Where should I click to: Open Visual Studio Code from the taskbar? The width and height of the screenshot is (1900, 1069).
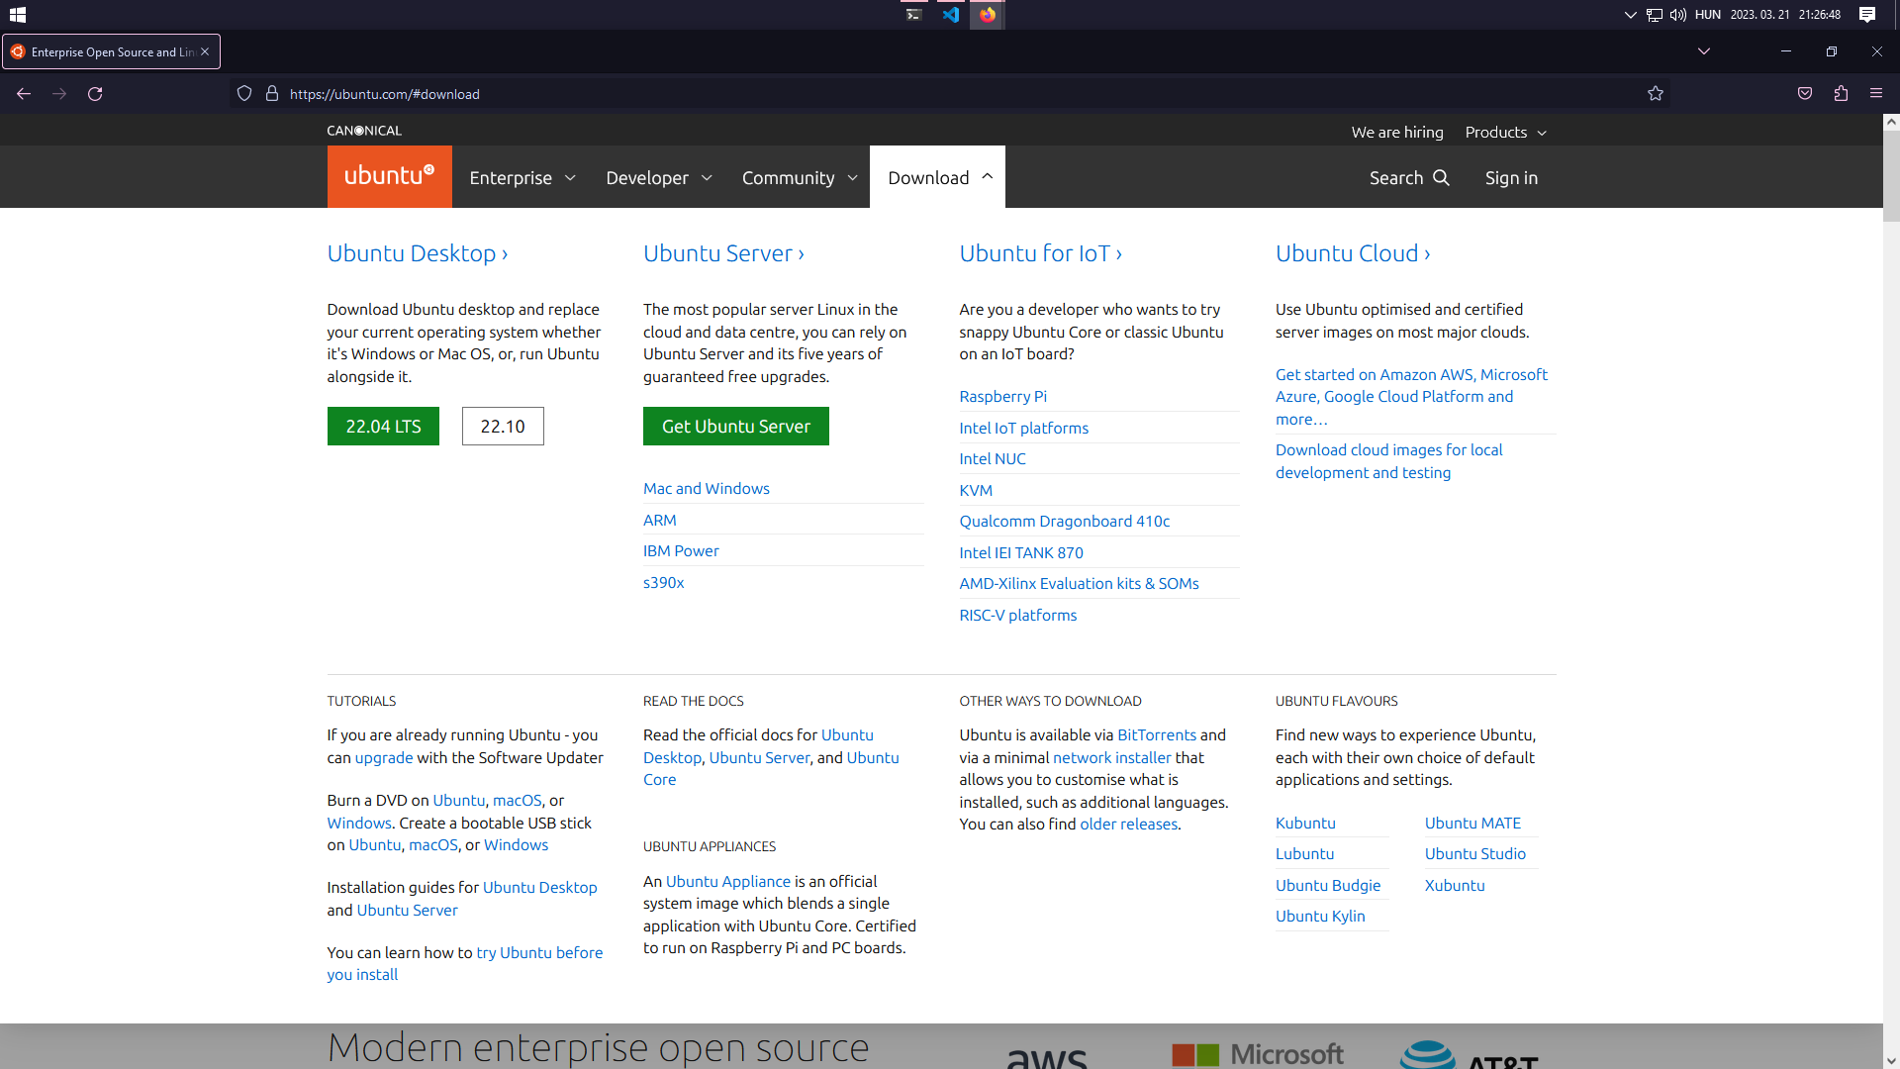pyautogui.click(x=951, y=15)
